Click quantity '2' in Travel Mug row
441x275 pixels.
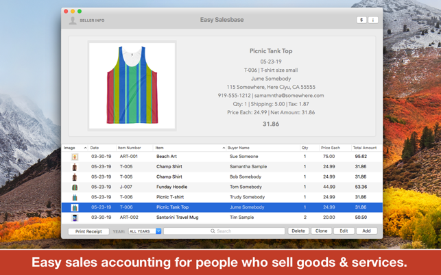[x=305, y=217]
